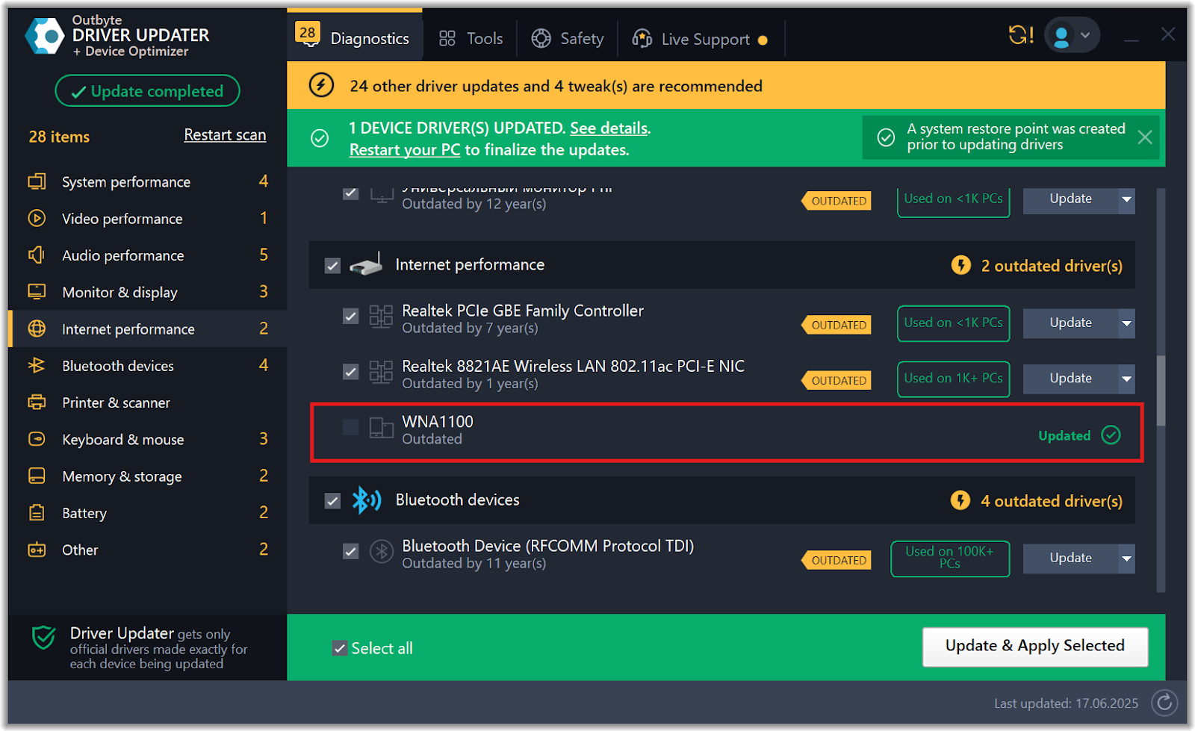Click OUTDATED tag for Realtek PCIe GBE
Image resolution: width=1195 pixels, height=731 pixels.
tap(836, 325)
